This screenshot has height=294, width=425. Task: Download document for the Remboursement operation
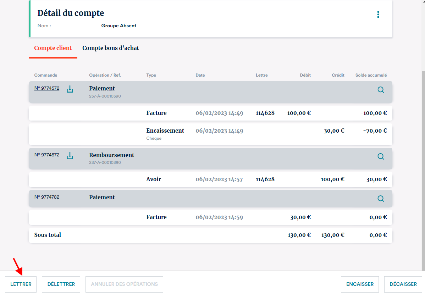tap(70, 156)
